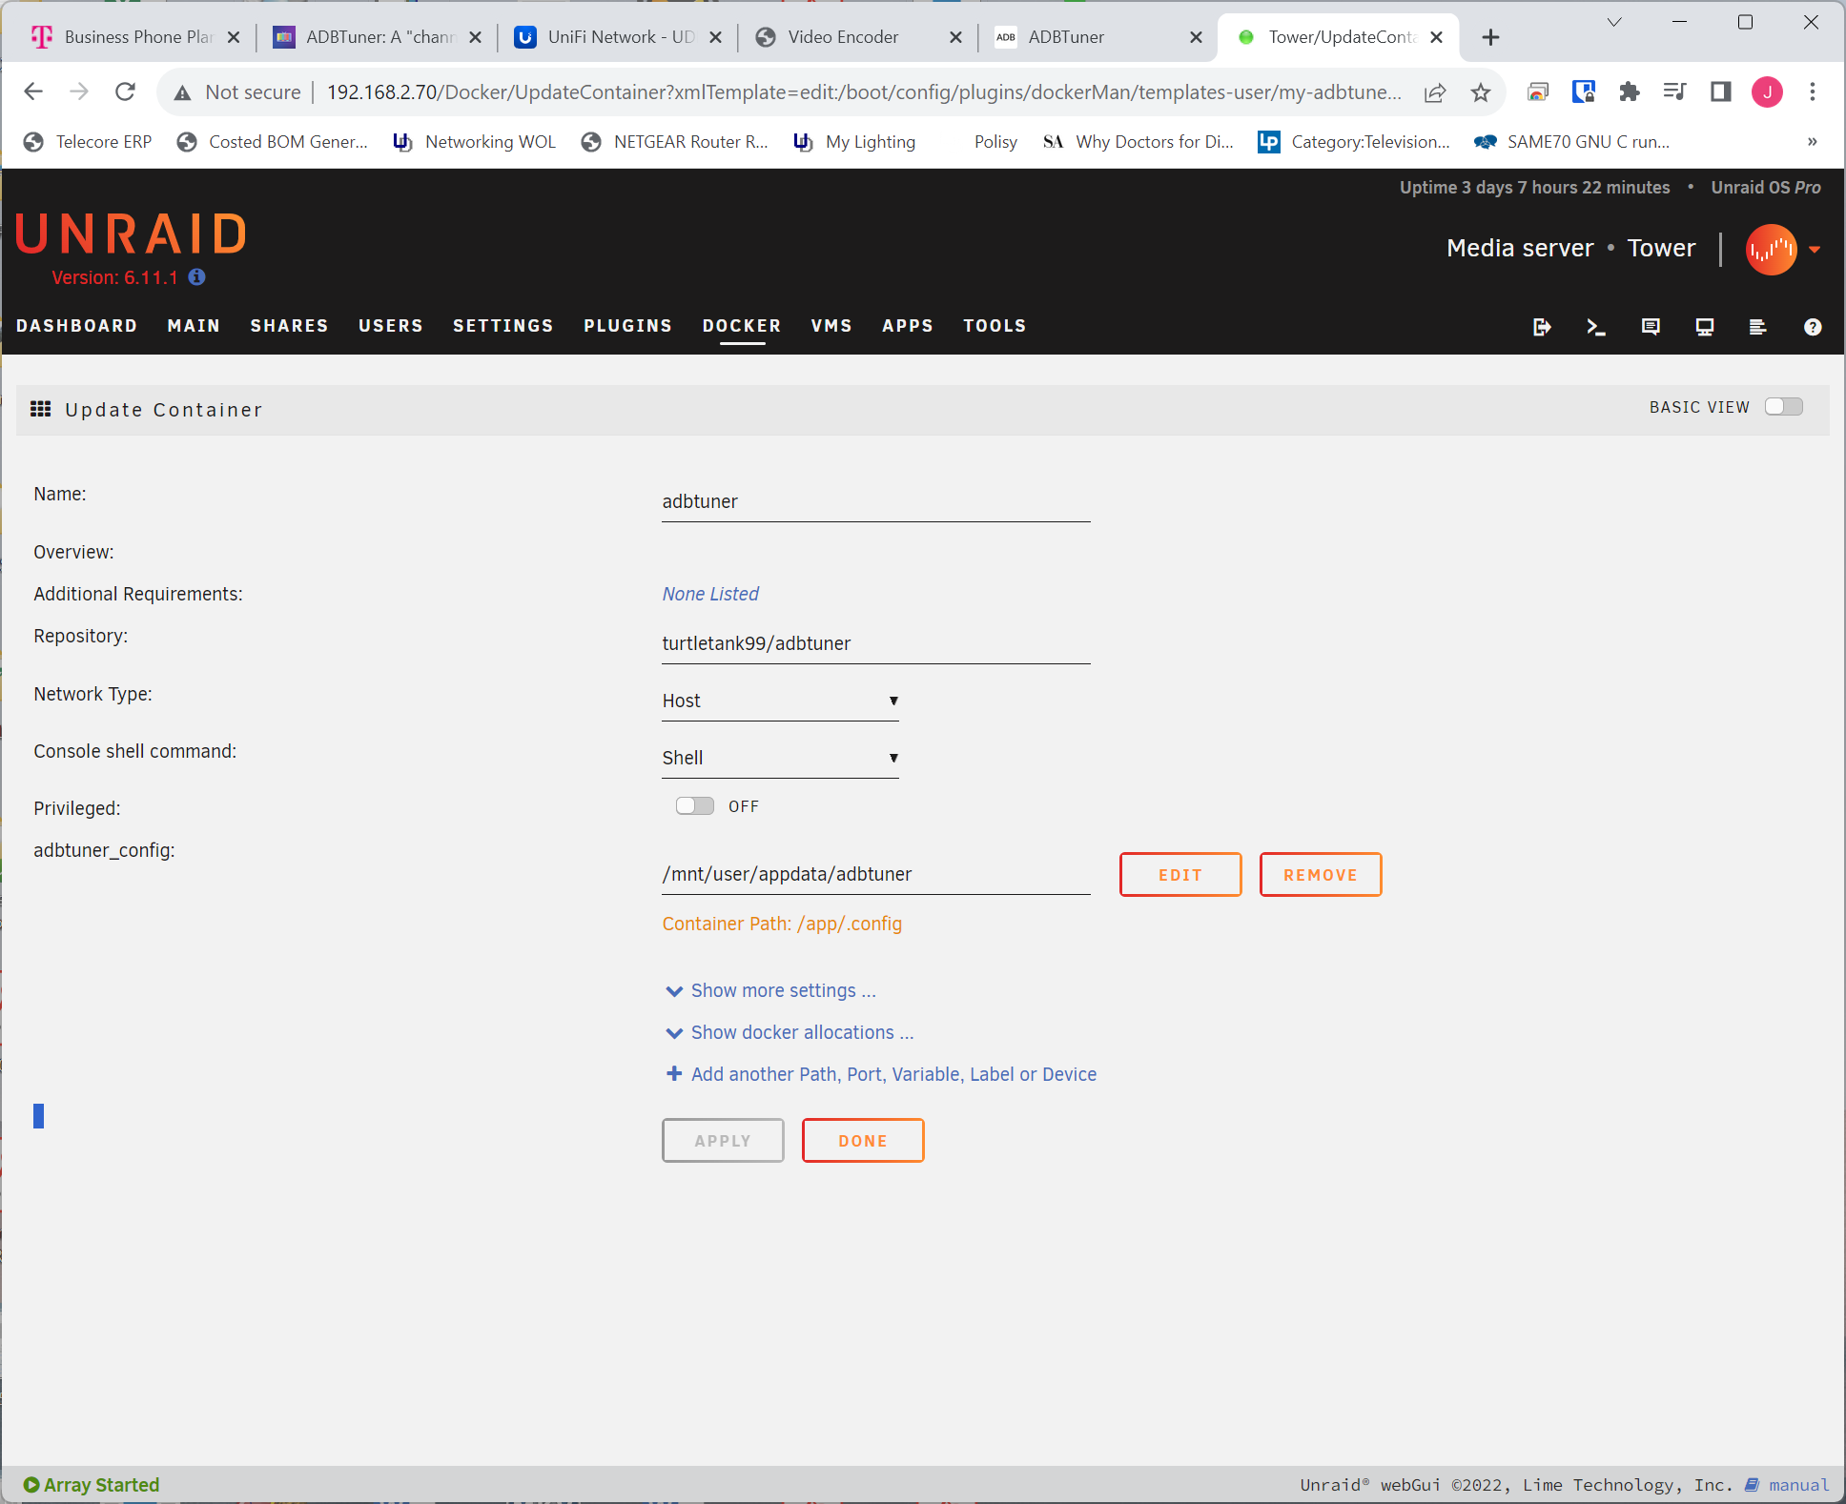Expand Show docker allocations
The height and width of the screenshot is (1504, 1846).
click(801, 1032)
